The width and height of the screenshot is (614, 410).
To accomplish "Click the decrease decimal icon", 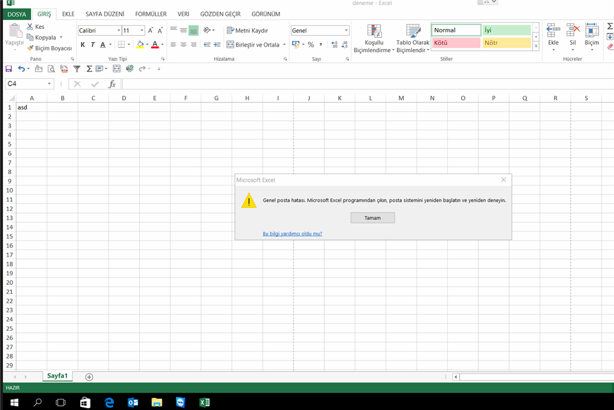I will 345,44.
